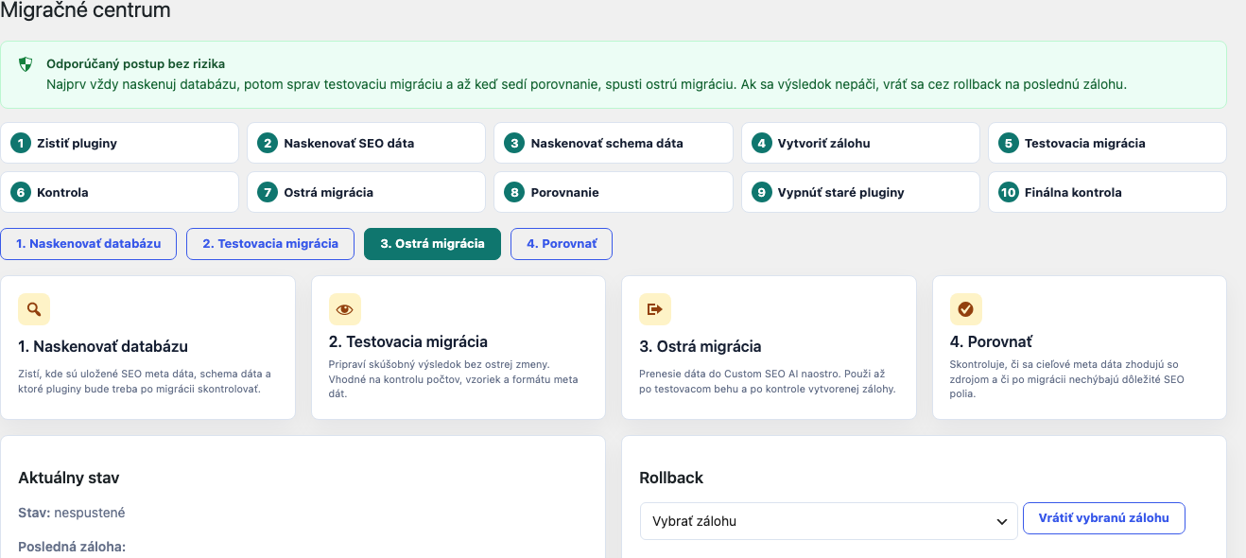Click step number 4 badge Vytvoriť zálohu
Screen dimensions: 1246x558
(x=761, y=144)
